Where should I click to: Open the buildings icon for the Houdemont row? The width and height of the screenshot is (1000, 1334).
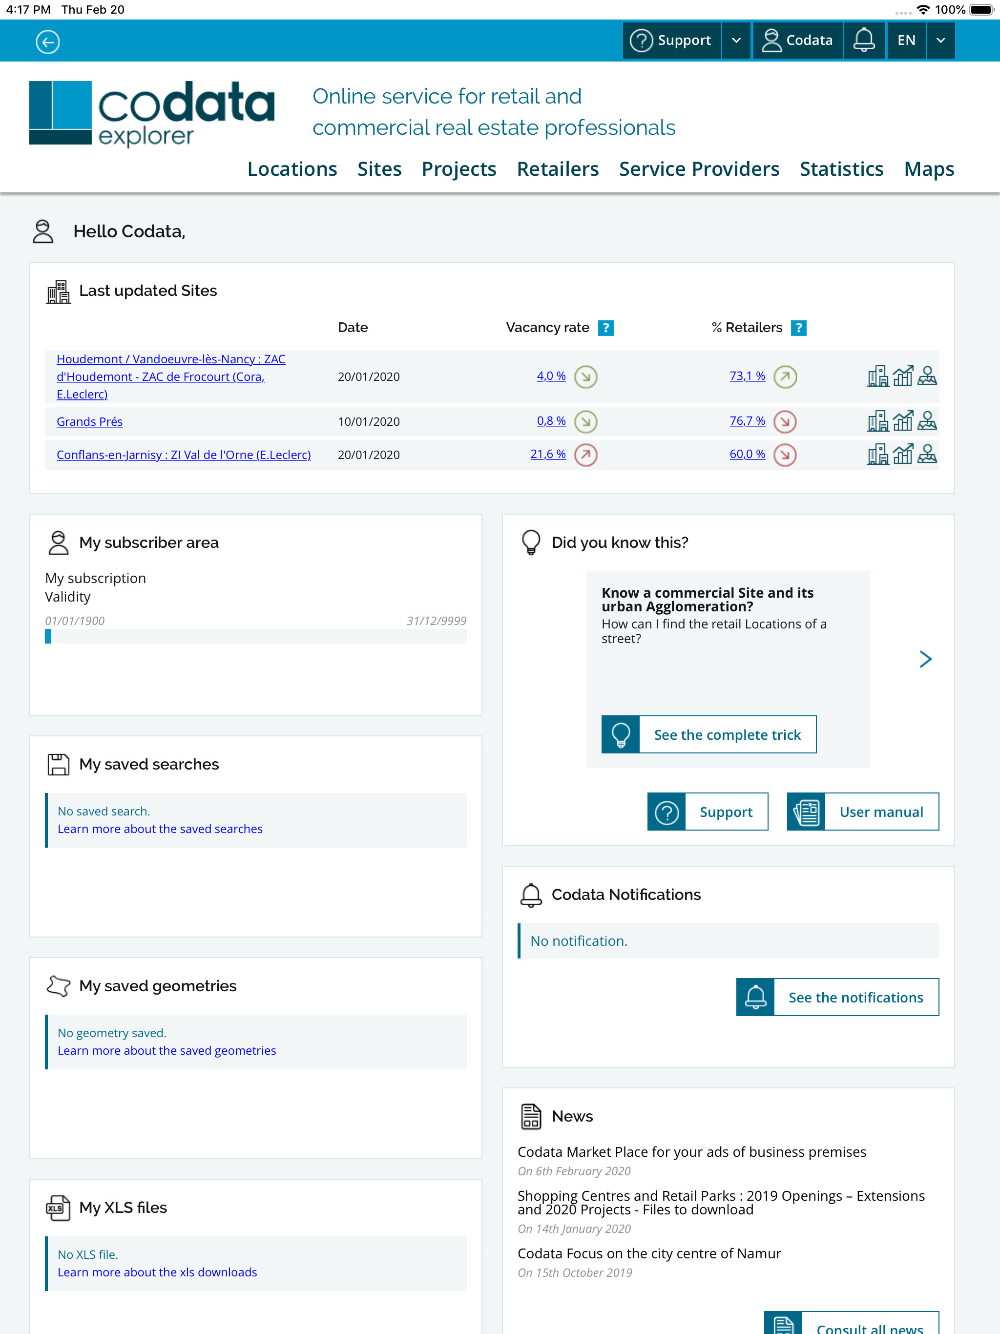tap(877, 375)
